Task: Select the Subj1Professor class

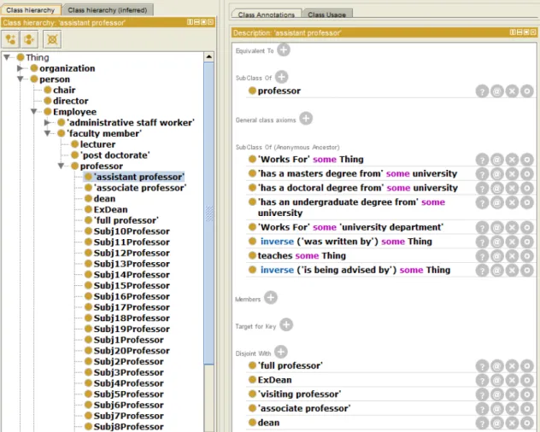Action: (125, 340)
